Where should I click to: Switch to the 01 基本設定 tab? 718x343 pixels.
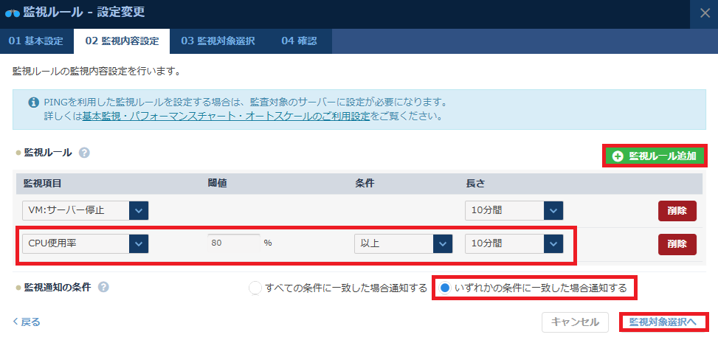pyautogui.click(x=36, y=41)
